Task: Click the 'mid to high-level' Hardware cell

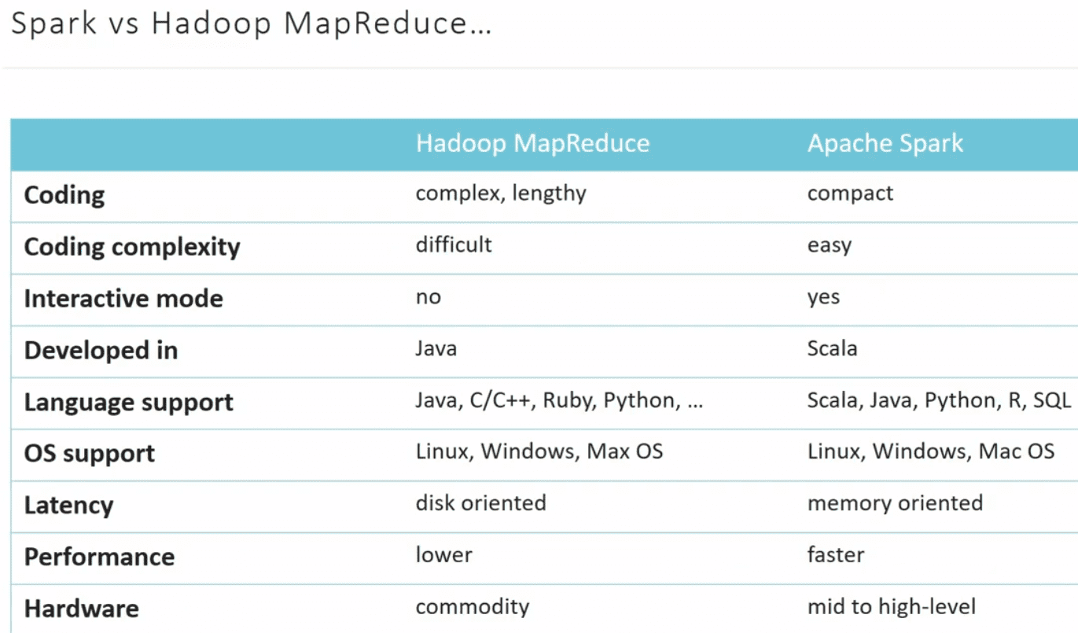Action: (891, 607)
